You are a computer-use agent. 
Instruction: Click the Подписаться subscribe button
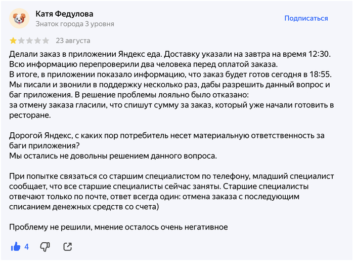[x=306, y=18]
